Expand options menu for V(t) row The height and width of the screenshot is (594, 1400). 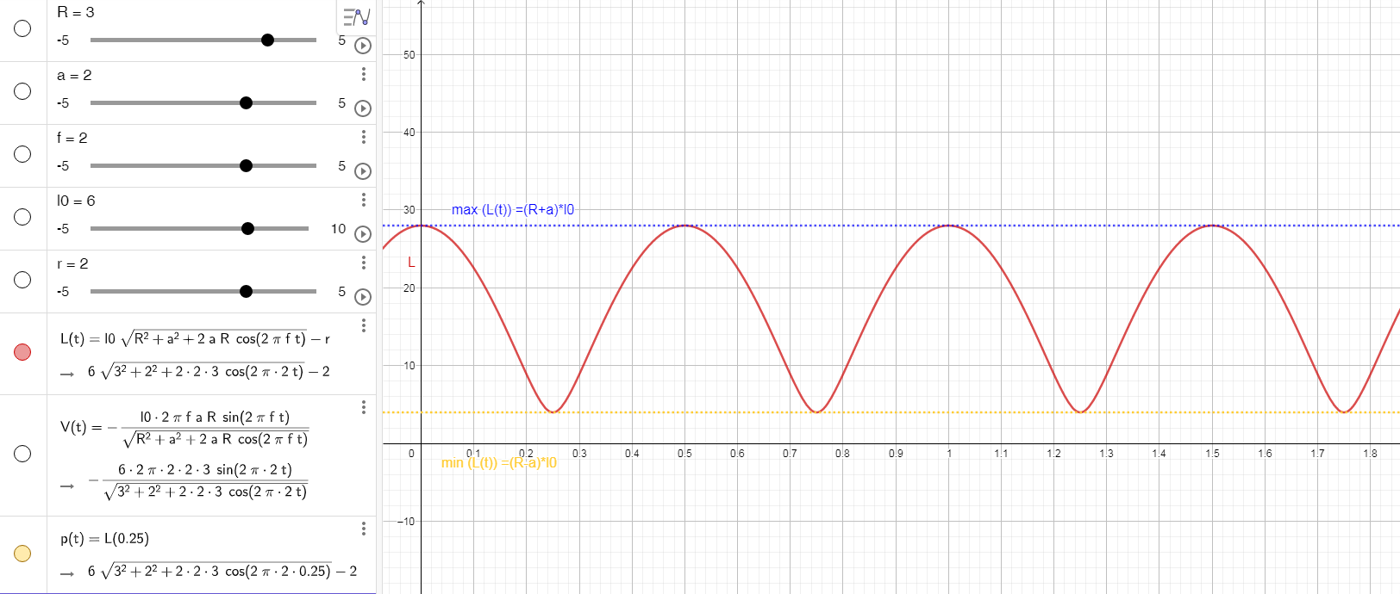363,406
